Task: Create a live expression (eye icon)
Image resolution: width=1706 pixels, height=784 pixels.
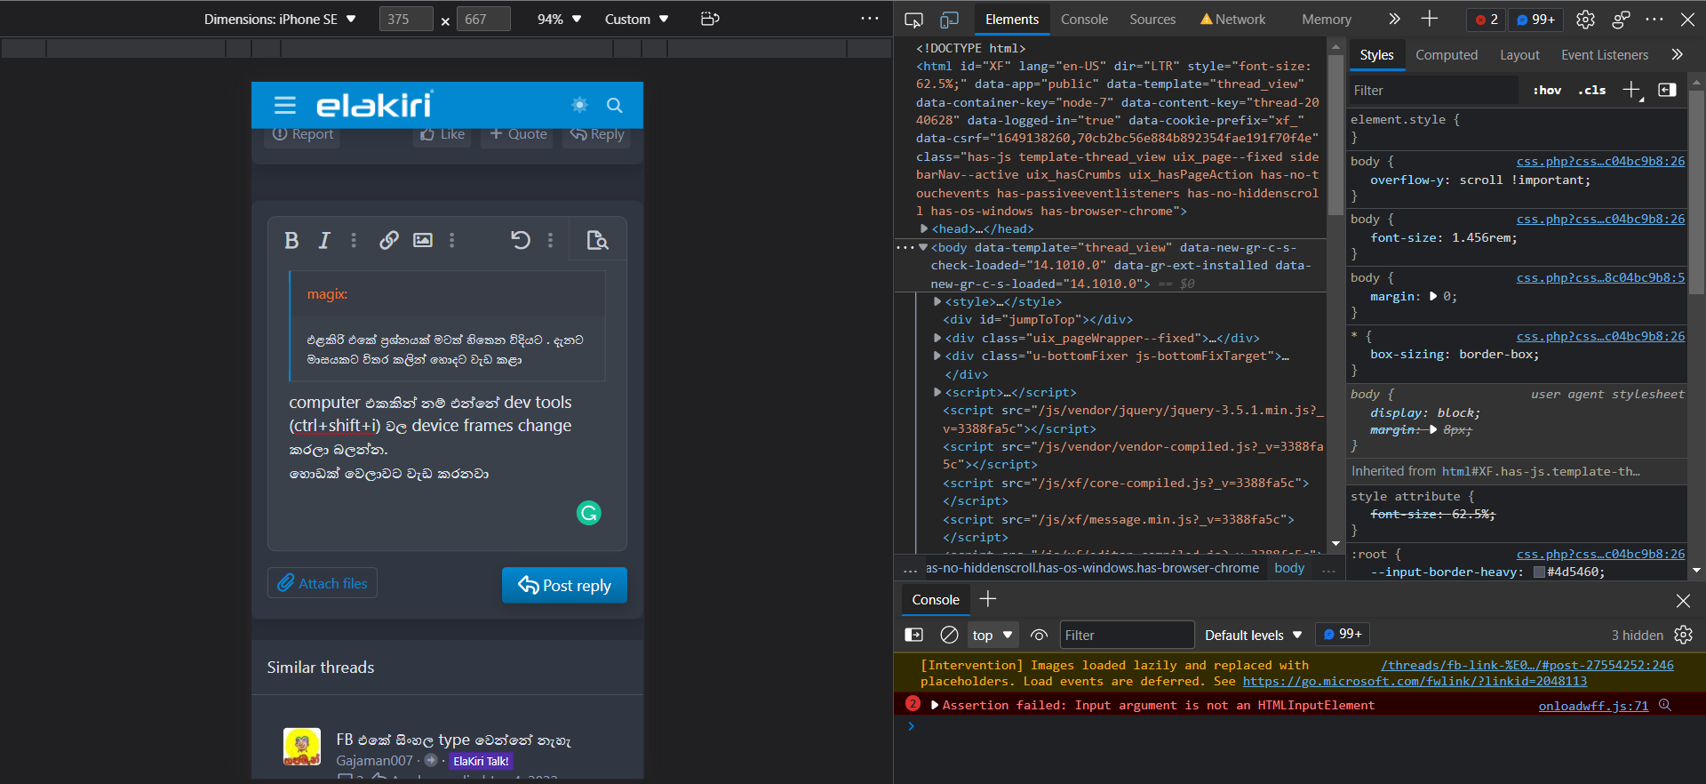Action: 1039,635
